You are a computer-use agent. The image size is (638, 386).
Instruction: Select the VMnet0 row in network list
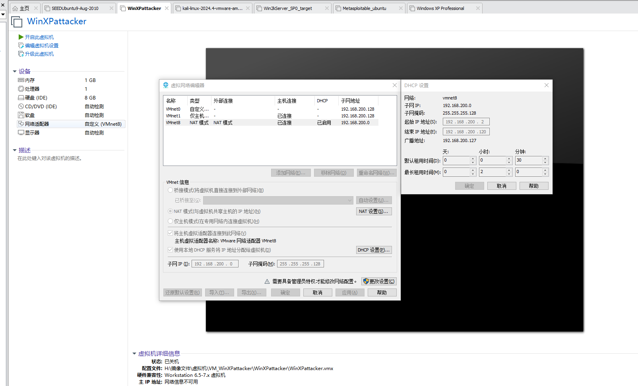[x=271, y=109]
